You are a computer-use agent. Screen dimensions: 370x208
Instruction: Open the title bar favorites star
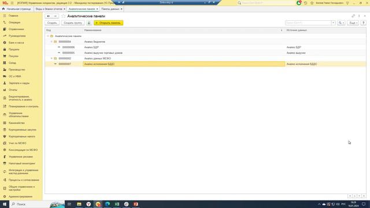pos(312,3)
